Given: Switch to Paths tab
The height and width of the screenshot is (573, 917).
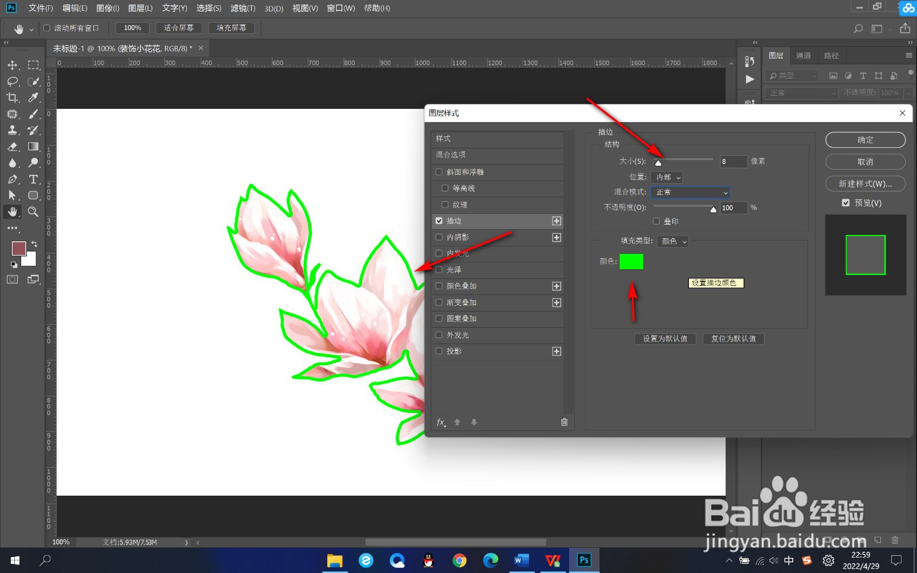Looking at the screenshot, I should click(x=832, y=56).
